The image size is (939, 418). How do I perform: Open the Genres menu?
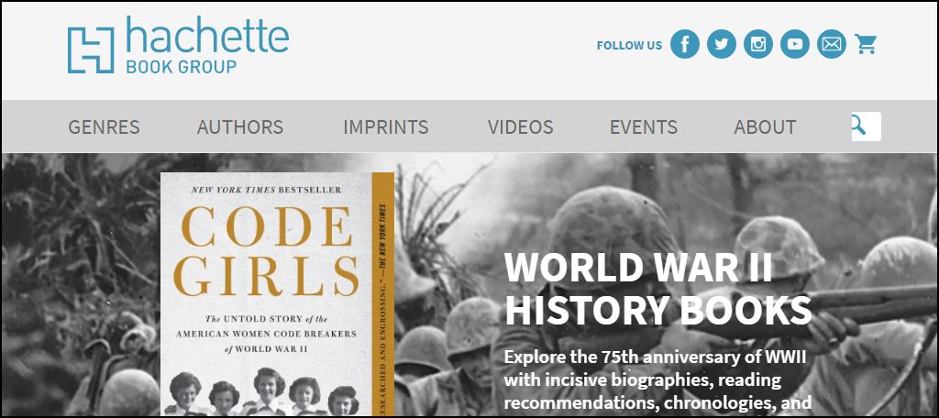tap(104, 126)
